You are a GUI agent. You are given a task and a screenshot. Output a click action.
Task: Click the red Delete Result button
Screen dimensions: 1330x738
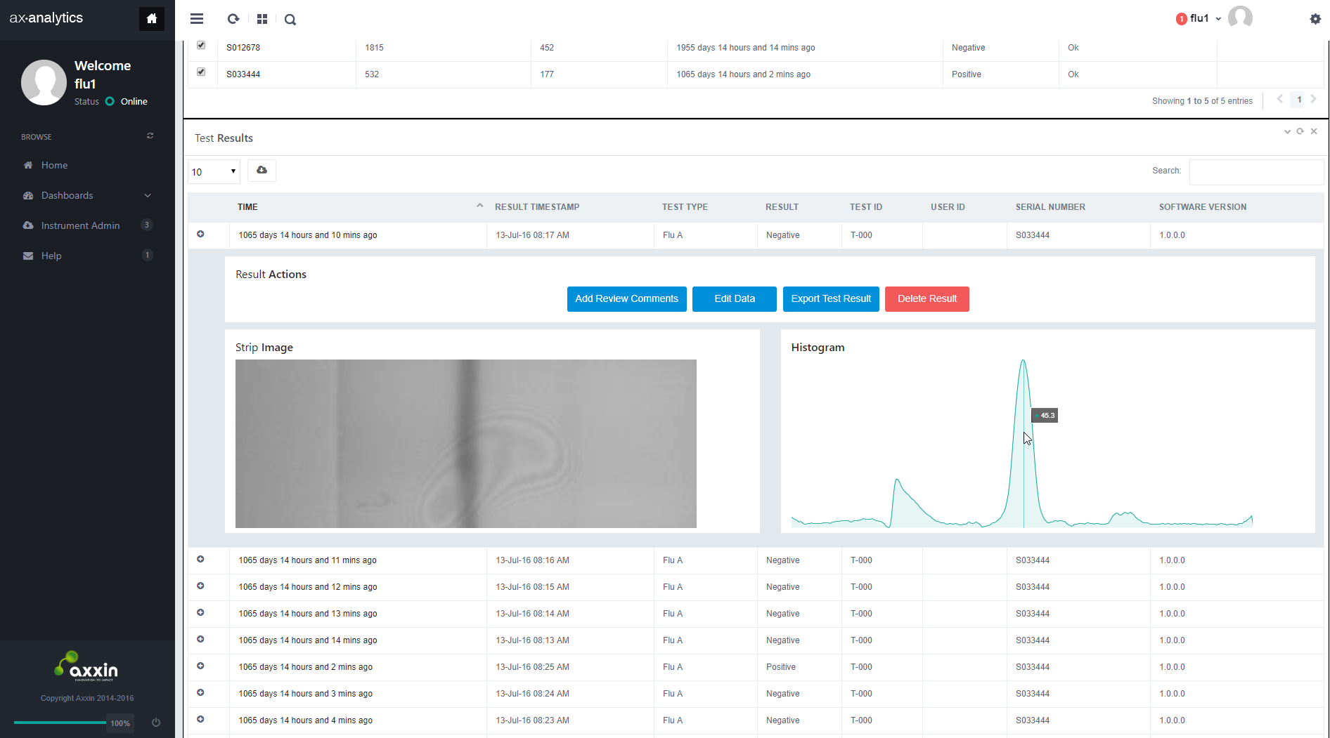(927, 298)
